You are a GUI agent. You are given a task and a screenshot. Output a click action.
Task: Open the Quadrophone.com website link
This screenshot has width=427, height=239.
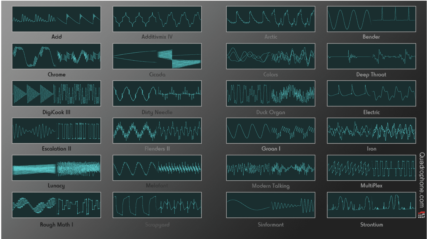point(422,180)
